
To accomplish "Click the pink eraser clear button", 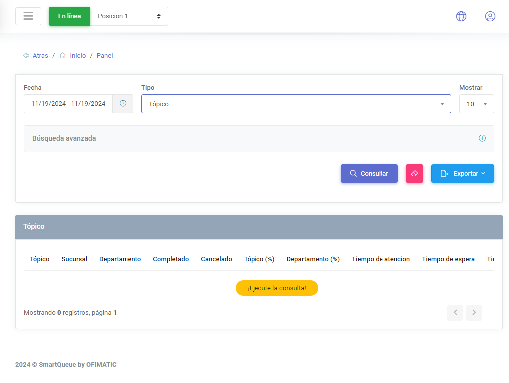I will pyautogui.click(x=414, y=174).
